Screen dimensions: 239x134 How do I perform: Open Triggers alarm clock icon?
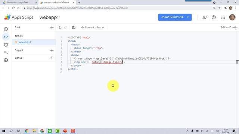[x=6, y=45]
